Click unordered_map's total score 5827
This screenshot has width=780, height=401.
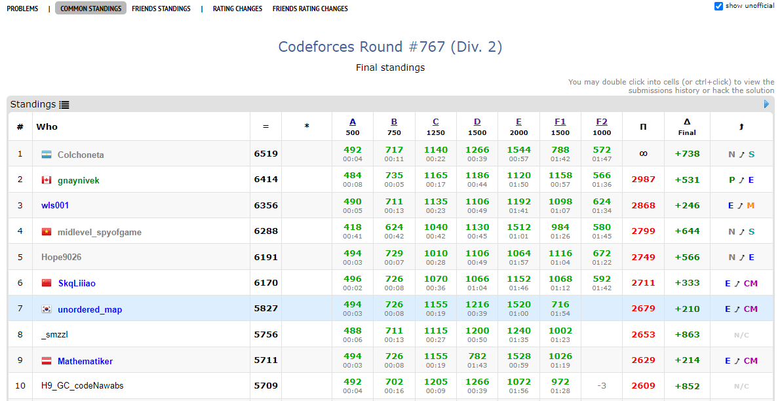(265, 309)
